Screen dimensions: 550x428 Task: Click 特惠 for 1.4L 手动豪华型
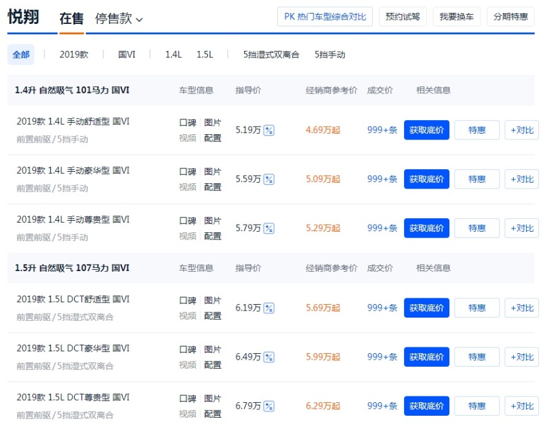tap(477, 179)
